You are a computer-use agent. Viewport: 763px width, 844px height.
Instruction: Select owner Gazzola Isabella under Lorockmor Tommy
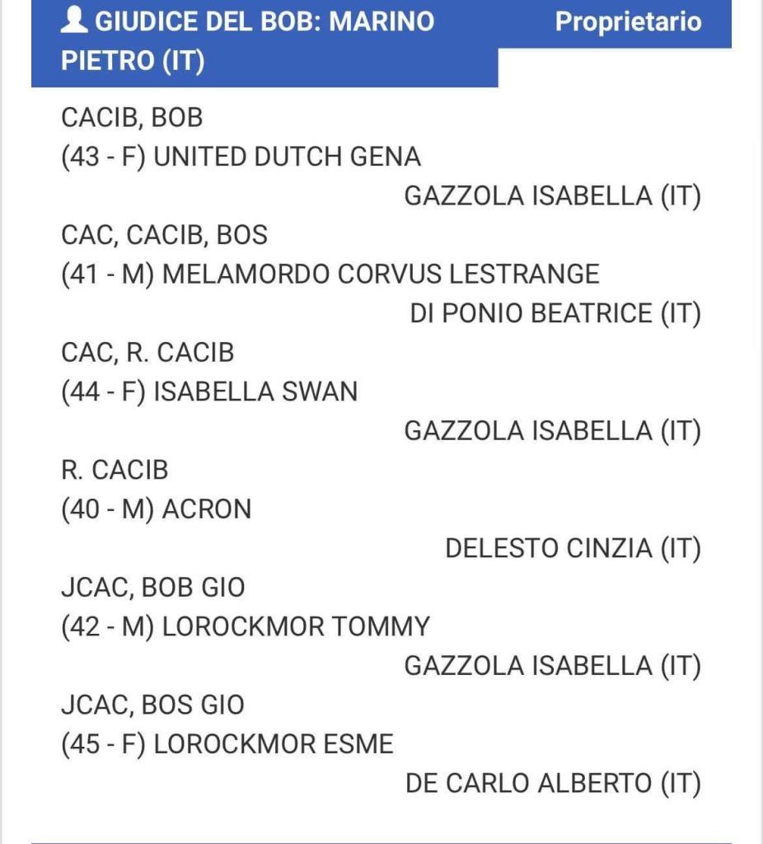click(552, 666)
